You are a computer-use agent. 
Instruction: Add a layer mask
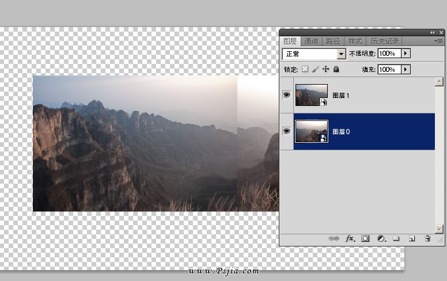(x=365, y=238)
